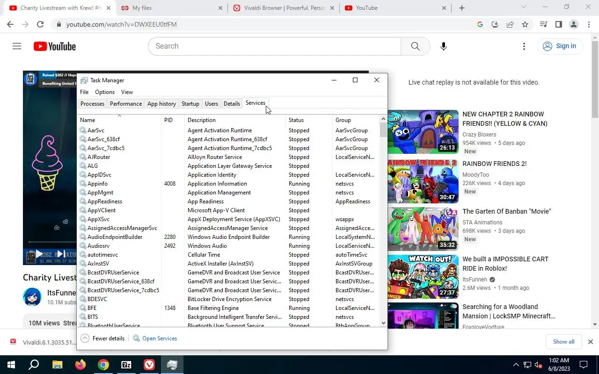
Task: Select the BFE service row
Action: pyautogui.click(x=228, y=308)
